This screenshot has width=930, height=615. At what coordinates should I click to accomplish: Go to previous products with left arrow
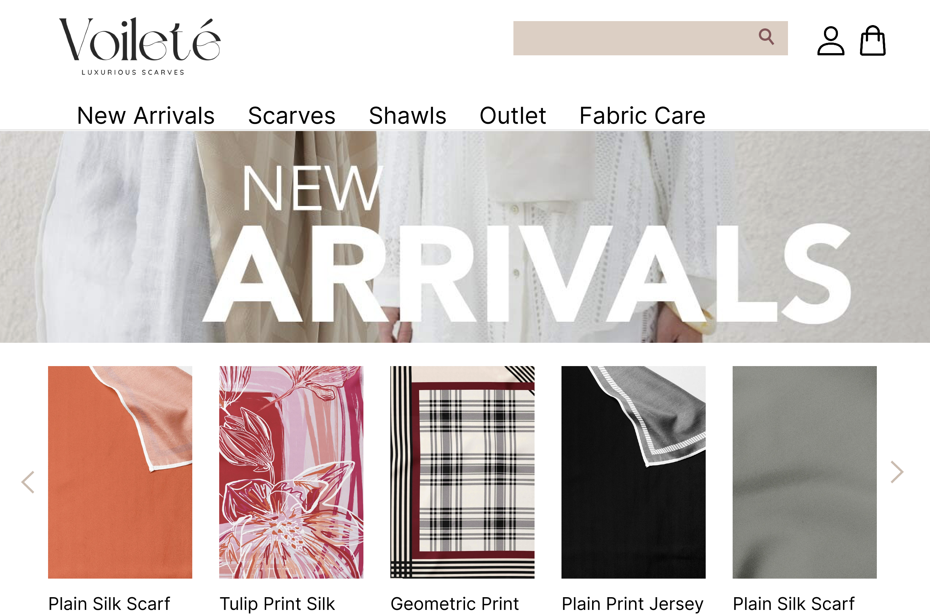tap(28, 482)
